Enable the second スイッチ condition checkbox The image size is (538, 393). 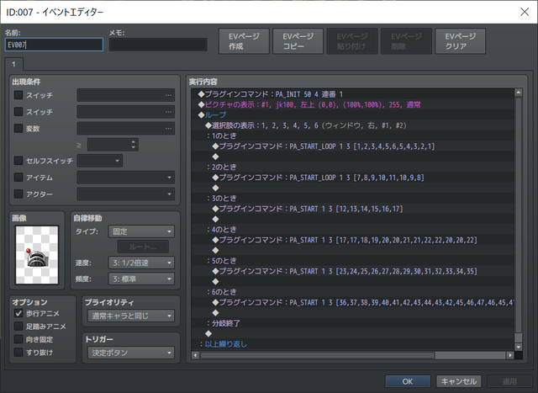click(18, 112)
